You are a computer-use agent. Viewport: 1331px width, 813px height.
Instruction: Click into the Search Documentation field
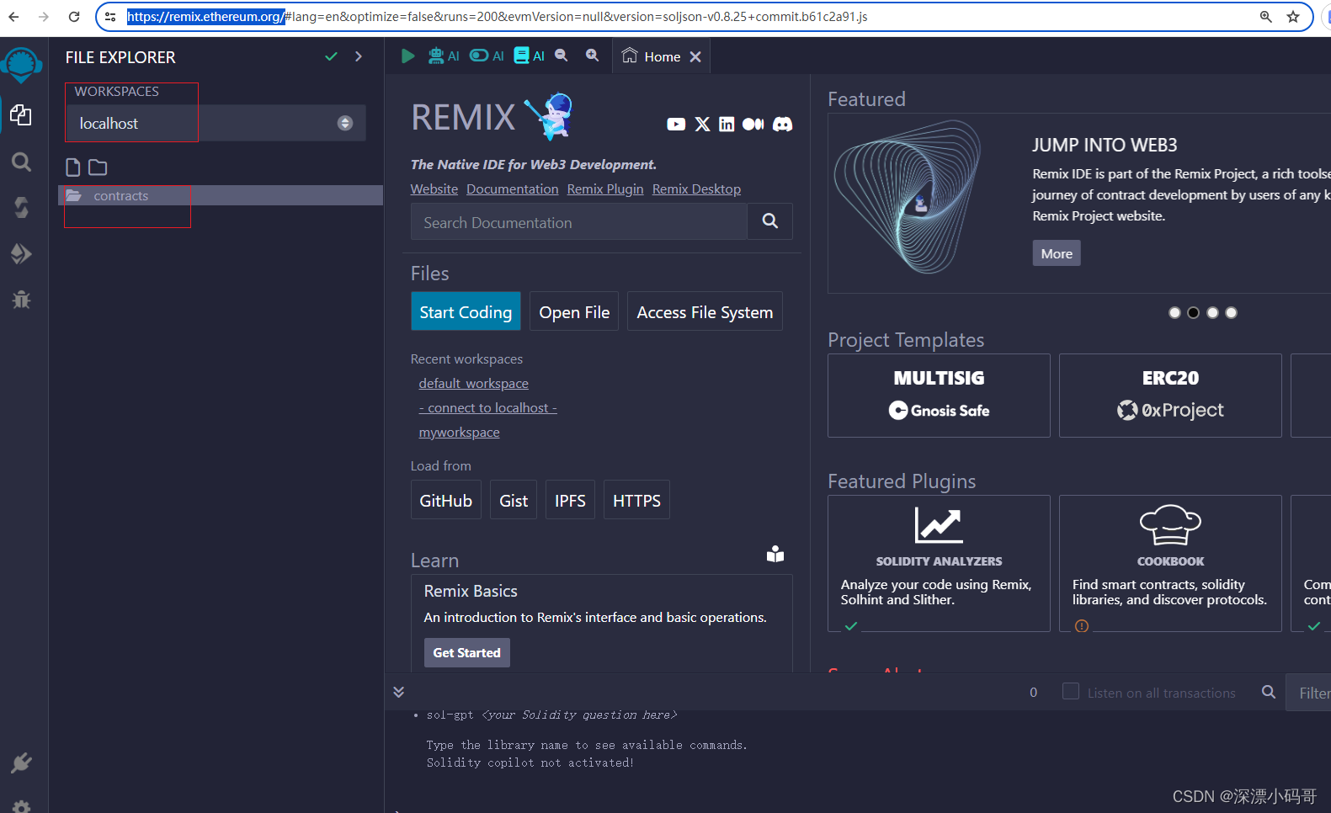(579, 222)
